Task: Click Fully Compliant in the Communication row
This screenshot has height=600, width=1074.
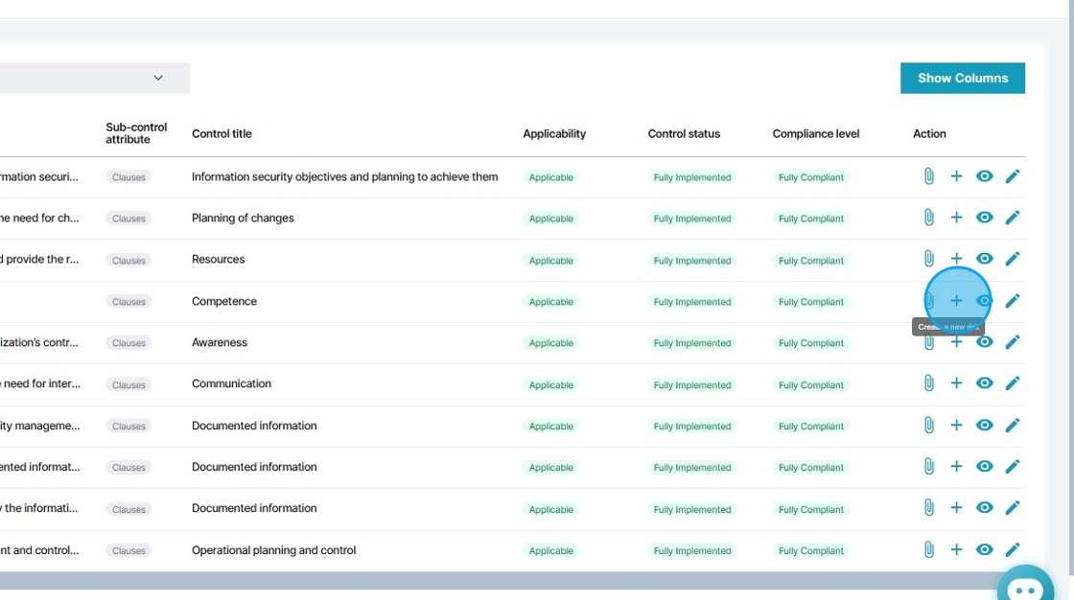Action: (811, 385)
